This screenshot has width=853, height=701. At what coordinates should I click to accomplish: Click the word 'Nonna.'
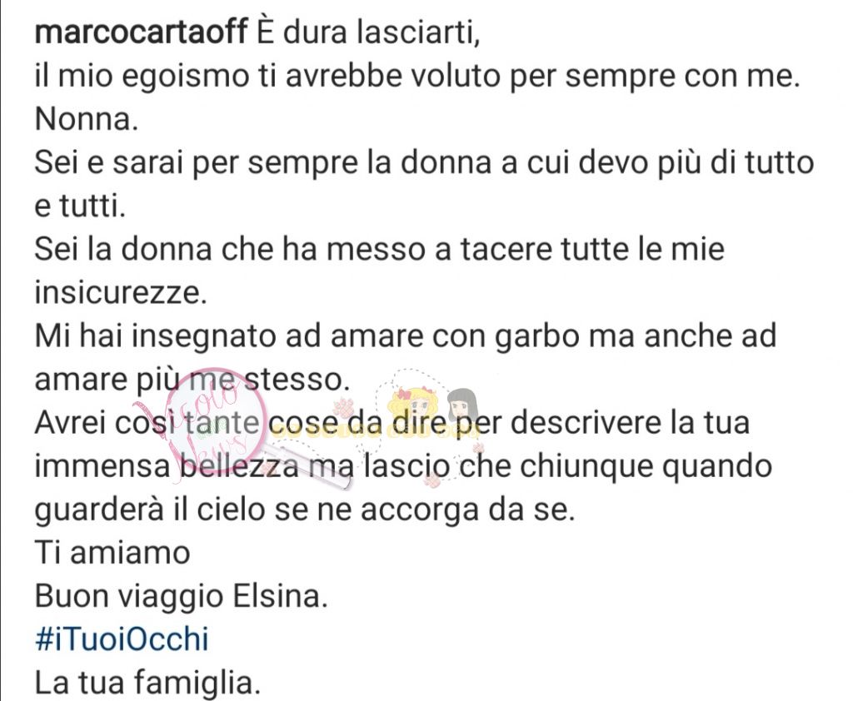tap(87, 118)
